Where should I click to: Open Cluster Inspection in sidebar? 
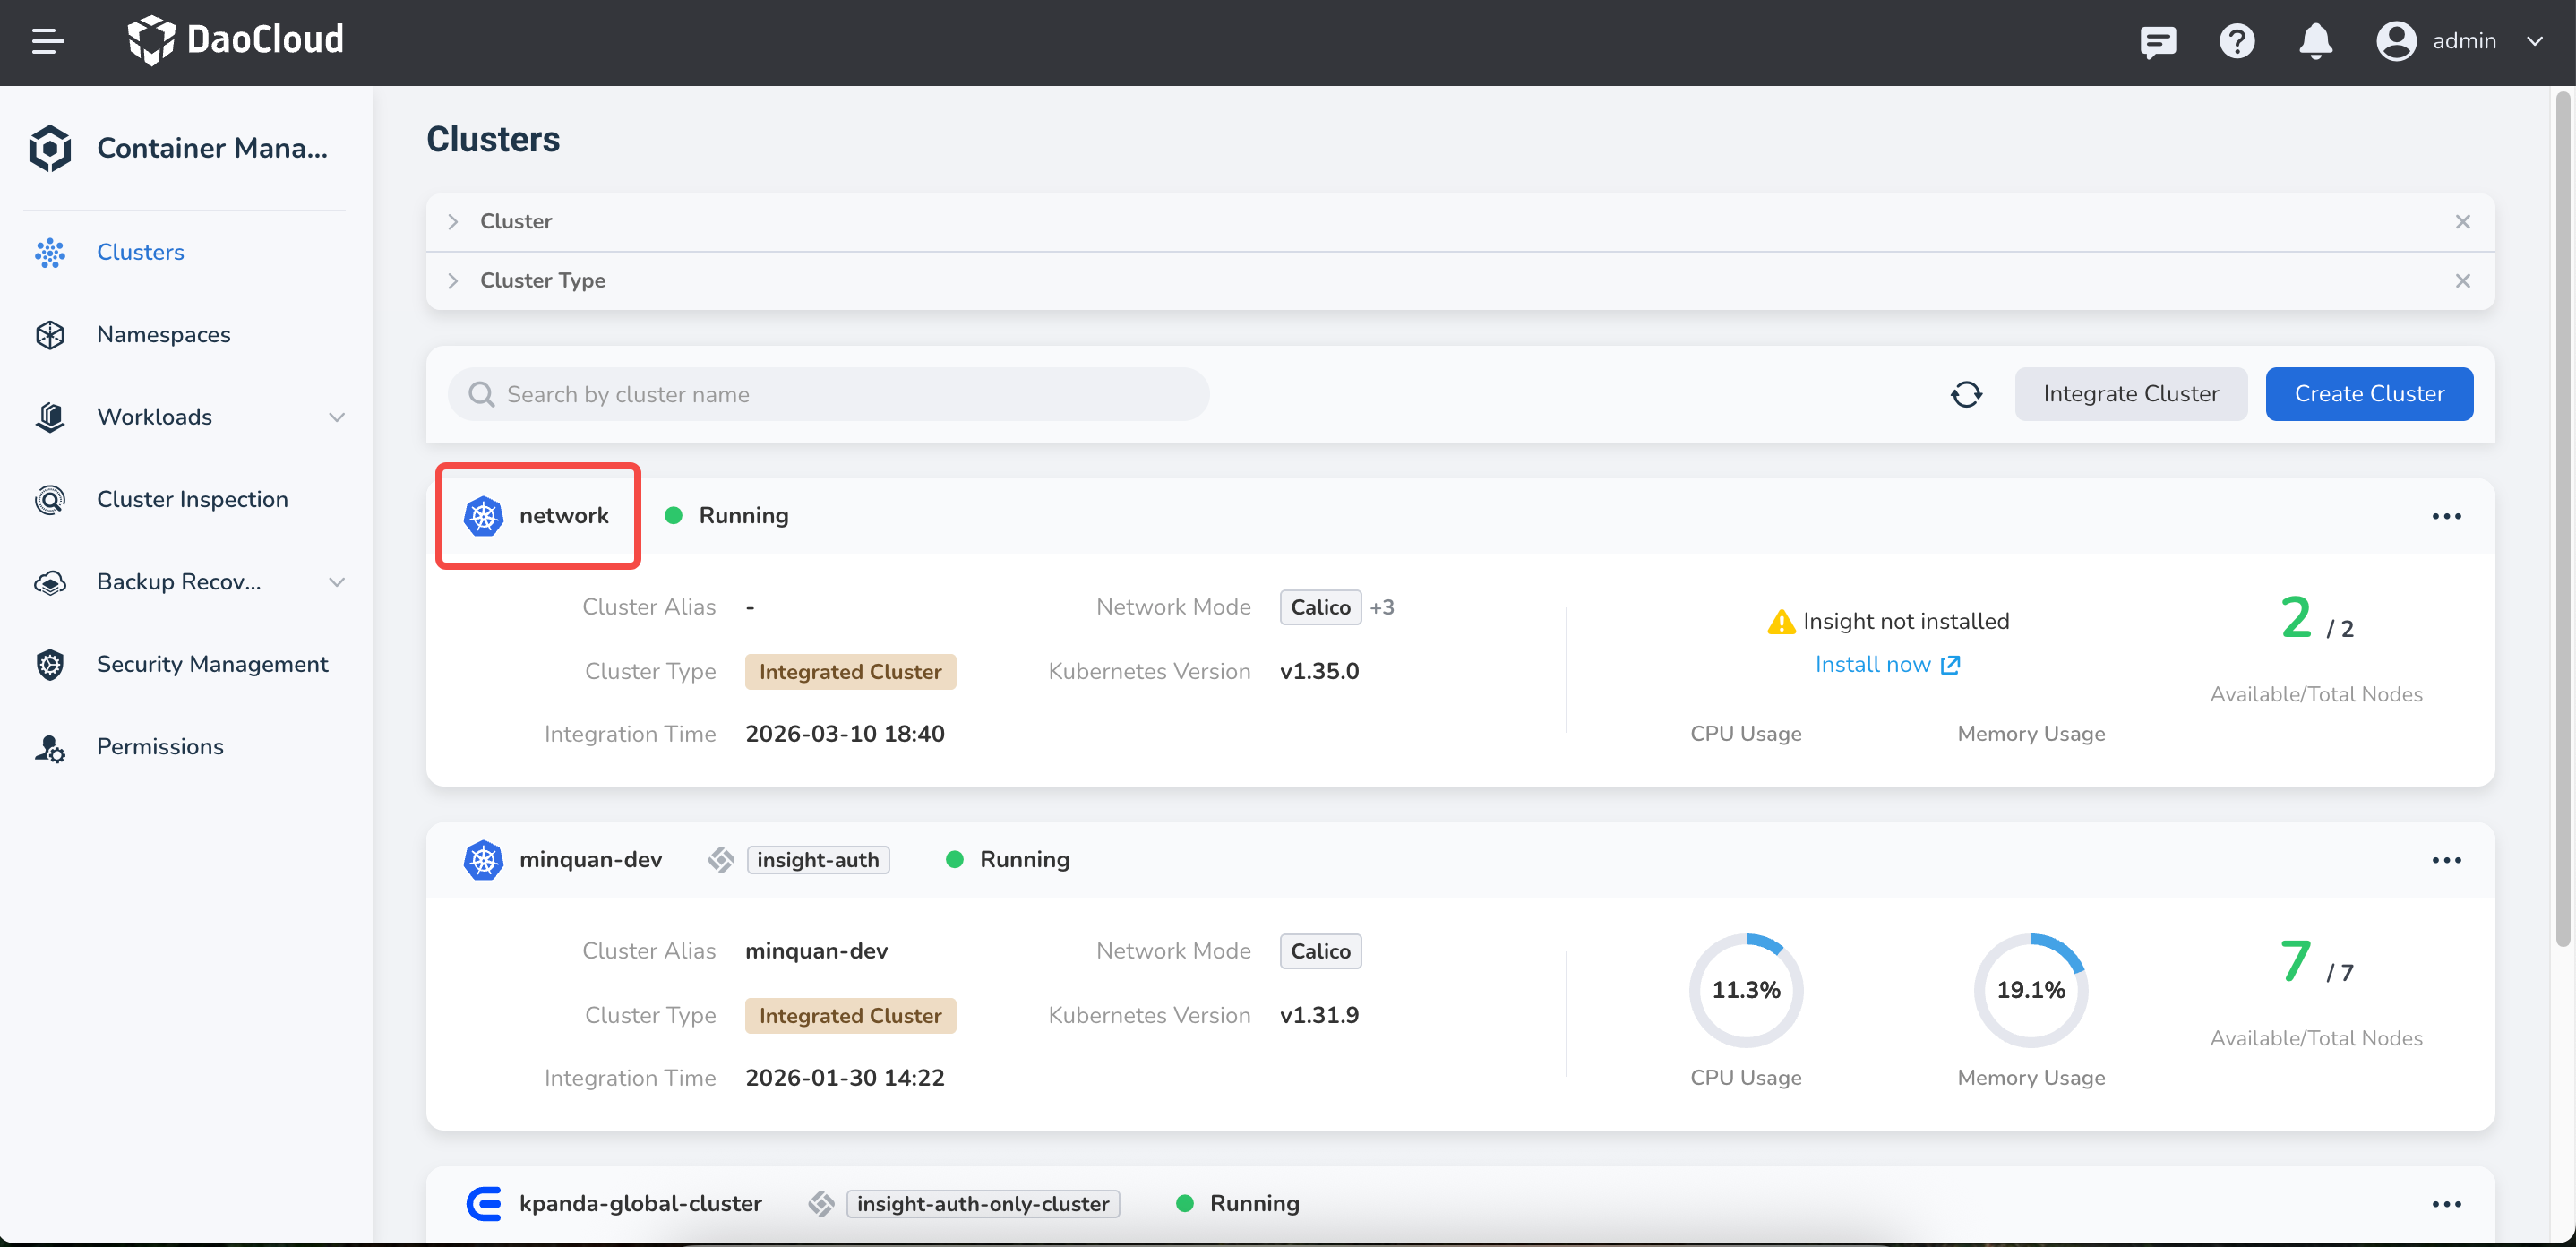[192, 499]
